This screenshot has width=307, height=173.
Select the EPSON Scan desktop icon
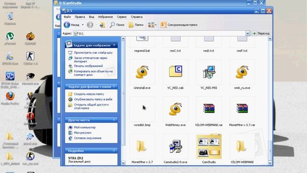pyautogui.click(x=10, y=57)
